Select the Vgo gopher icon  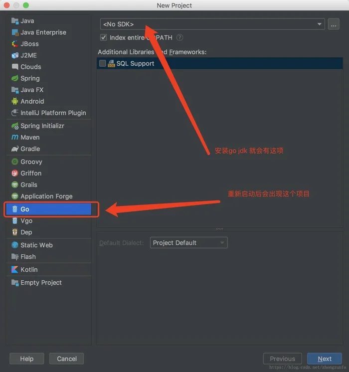click(15, 220)
